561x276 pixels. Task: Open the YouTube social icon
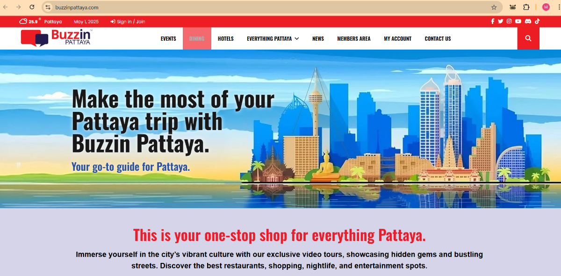pyautogui.click(x=518, y=21)
